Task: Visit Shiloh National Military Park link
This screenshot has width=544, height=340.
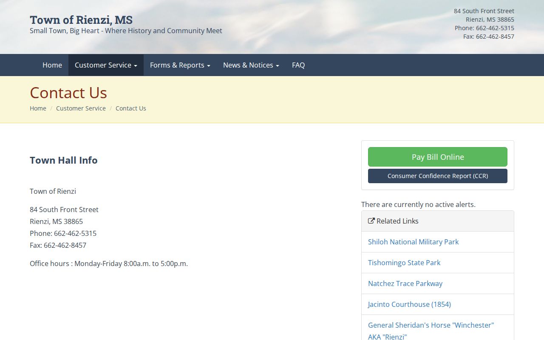Action: pyautogui.click(x=413, y=242)
